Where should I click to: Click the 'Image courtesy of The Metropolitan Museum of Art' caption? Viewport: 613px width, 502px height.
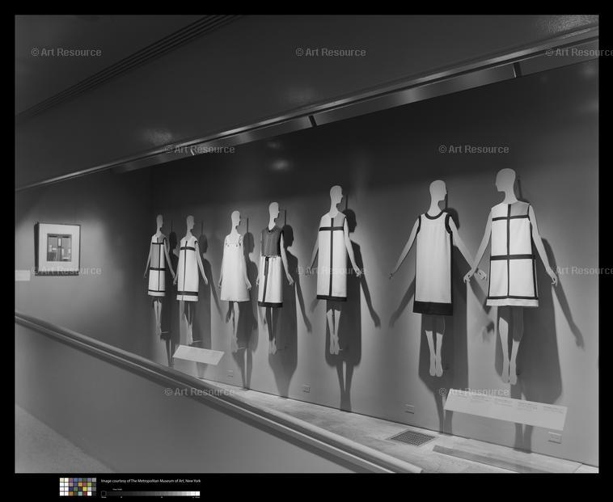click(x=150, y=481)
